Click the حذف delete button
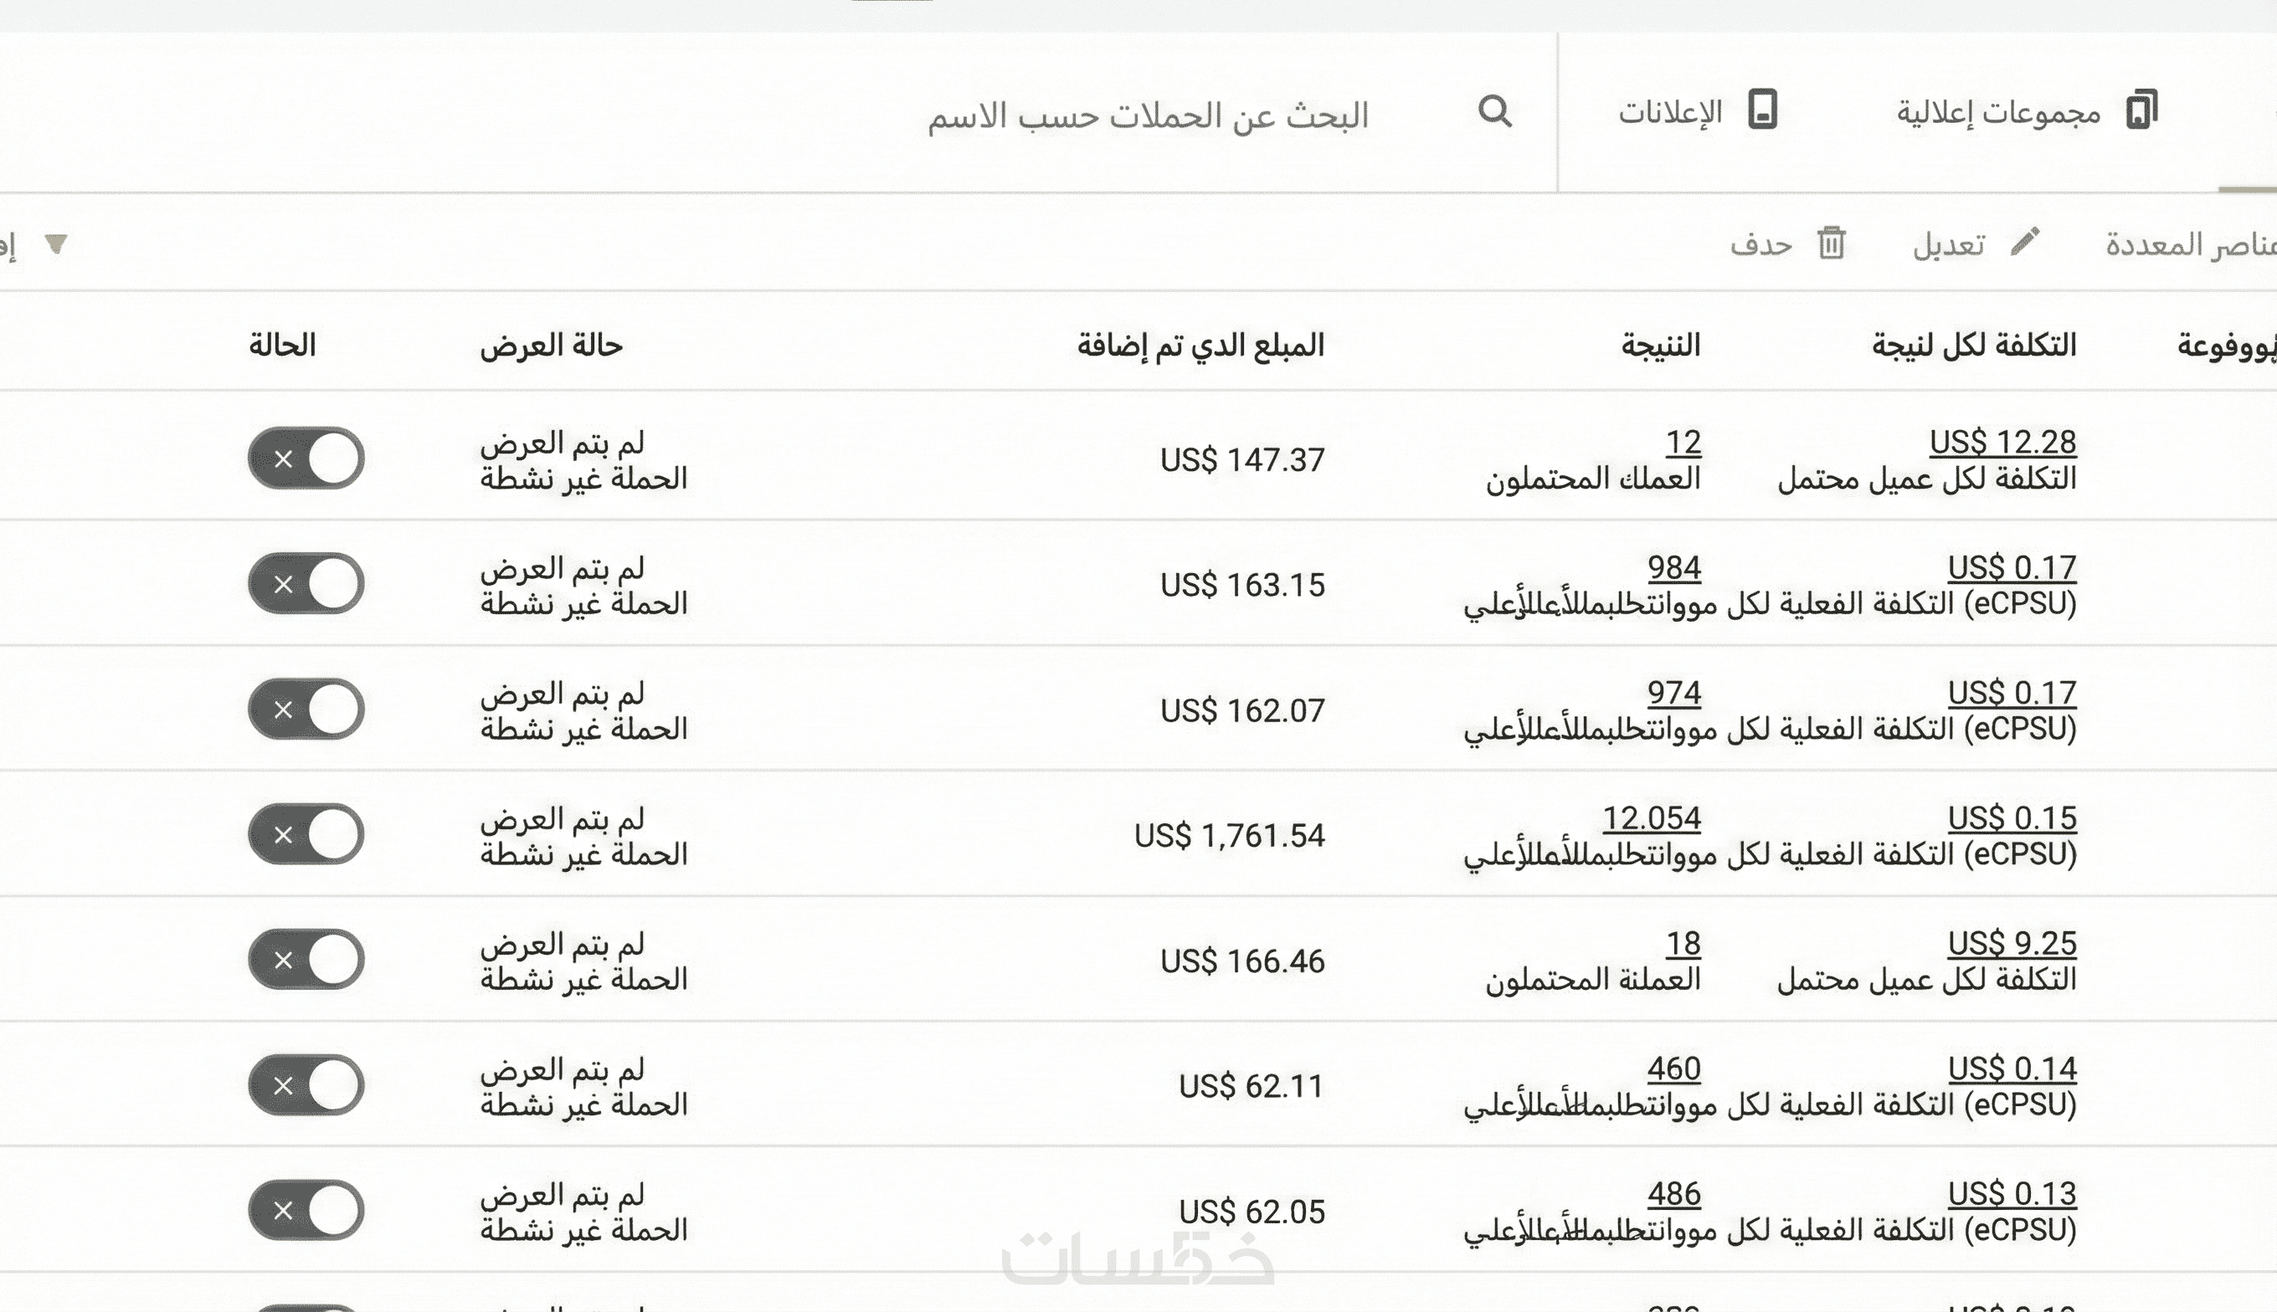Screen dimensions: 2277x1312 [x=1760, y=244]
